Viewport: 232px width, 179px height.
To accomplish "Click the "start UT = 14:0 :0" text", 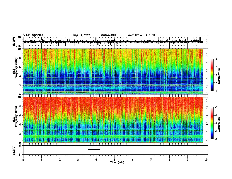I will (x=141, y=35).
